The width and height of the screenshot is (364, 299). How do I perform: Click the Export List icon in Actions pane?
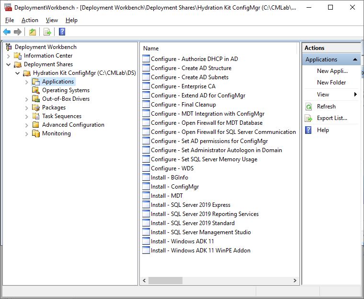pyautogui.click(x=308, y=118)
